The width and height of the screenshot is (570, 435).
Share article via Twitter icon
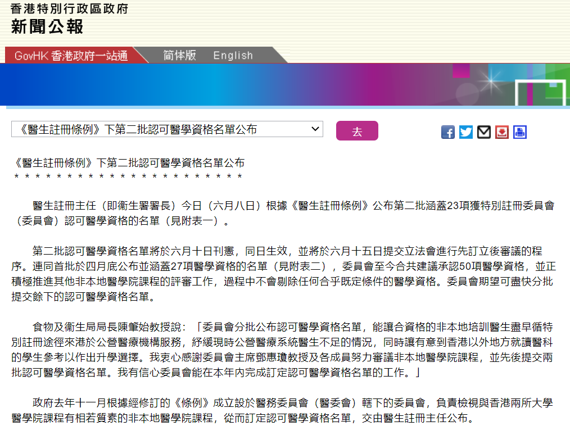point(465,132)
